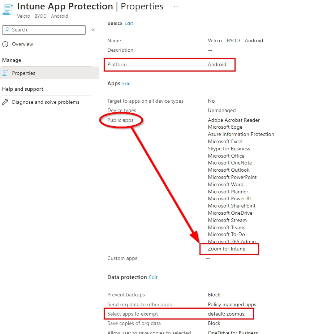Screen dimensions: 327x334
Task: Click Microsoft Office entry
Action: (x=226, y=156)
